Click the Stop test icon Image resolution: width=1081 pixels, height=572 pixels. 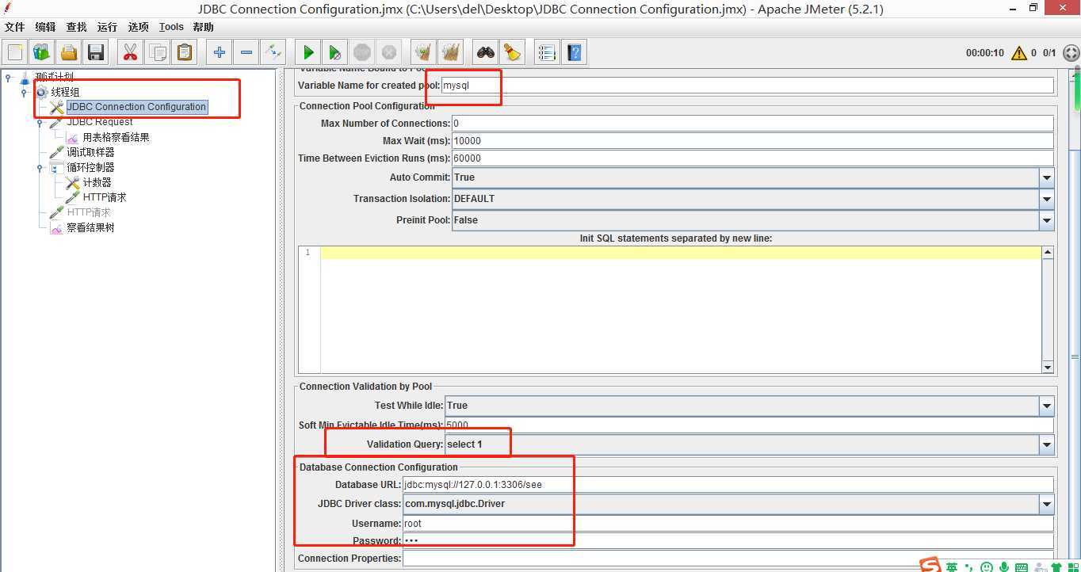pyautogui.click(x=362, y=52)
